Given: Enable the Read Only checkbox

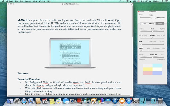Looking at the screenshot, I should 156,17.
